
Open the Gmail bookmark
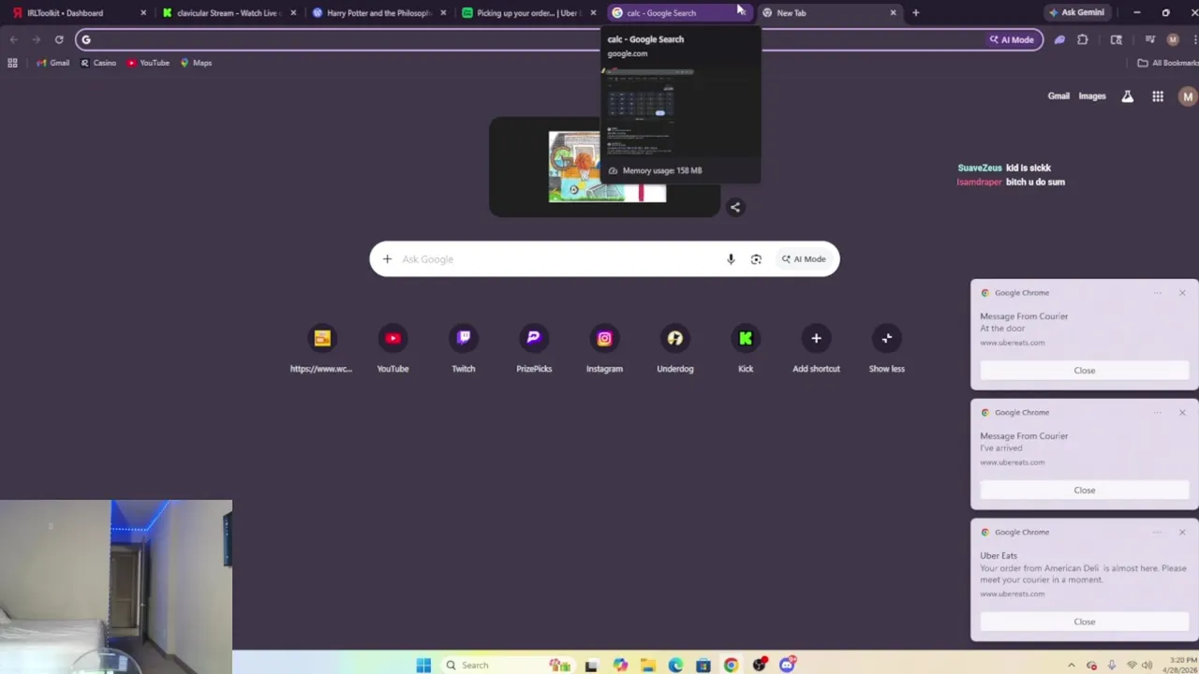pyautogui.click(x=52, y=63)
